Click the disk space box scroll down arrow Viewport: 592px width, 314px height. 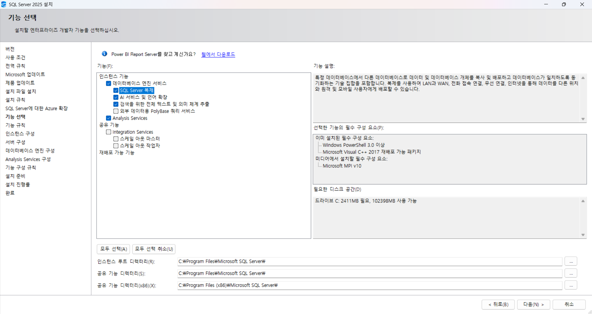pos(583,235)
